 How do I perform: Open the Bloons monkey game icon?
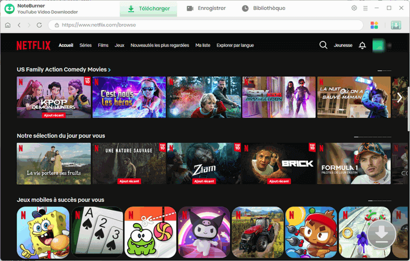coord(312,232)
